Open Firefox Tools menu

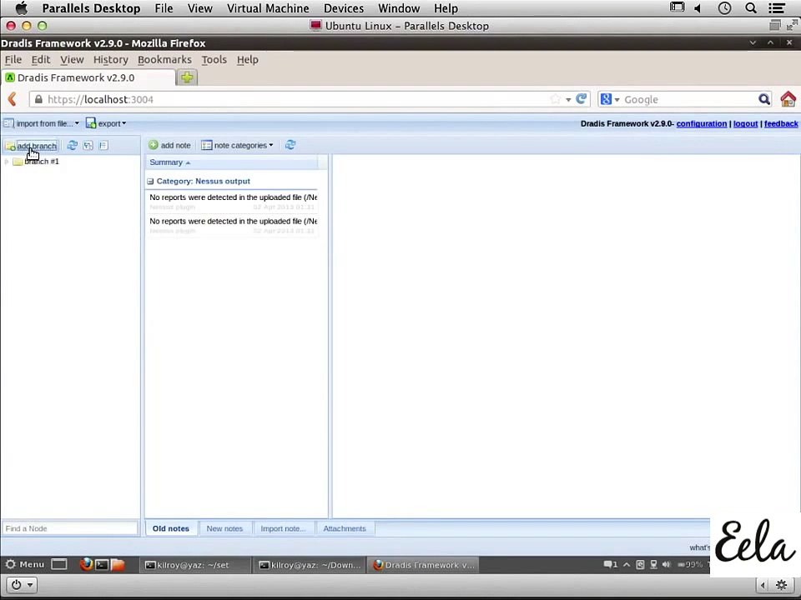[x=214, y=60]
